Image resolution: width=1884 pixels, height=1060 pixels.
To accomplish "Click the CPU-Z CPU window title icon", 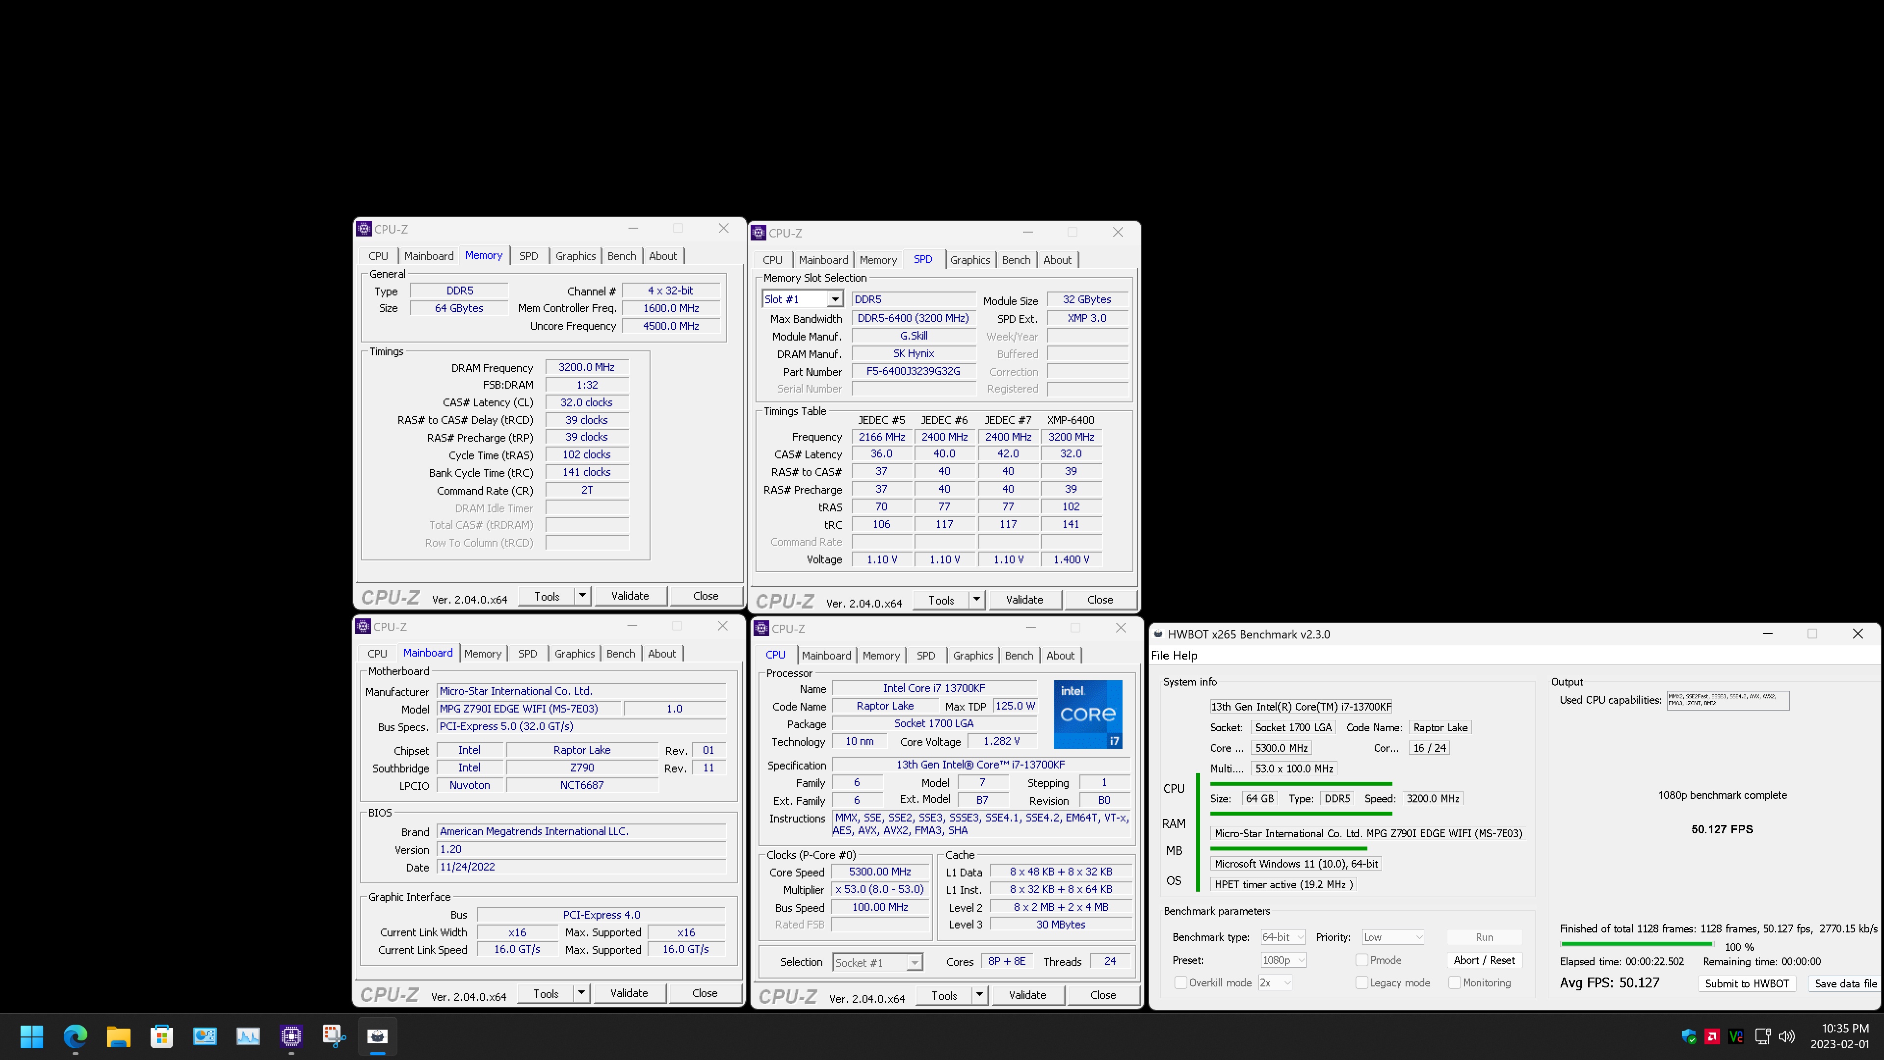I will coord(761,628).
